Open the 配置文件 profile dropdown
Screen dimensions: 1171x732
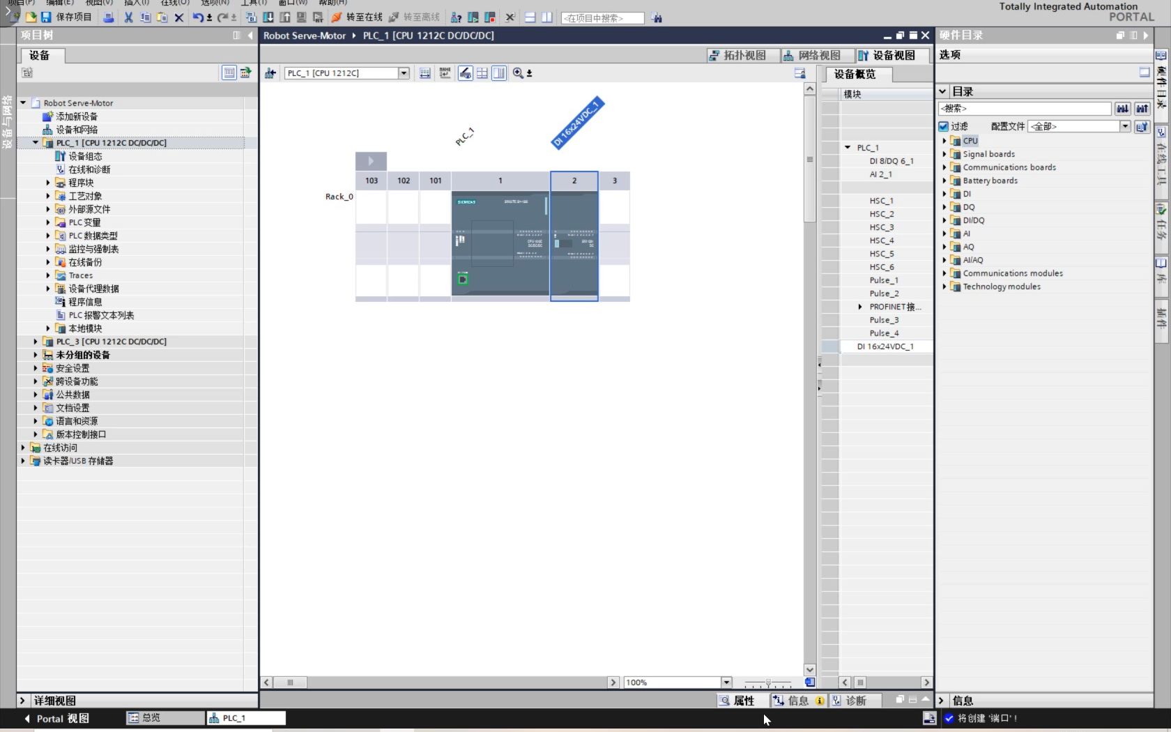pyautogui.click(x=1125, y=126)
